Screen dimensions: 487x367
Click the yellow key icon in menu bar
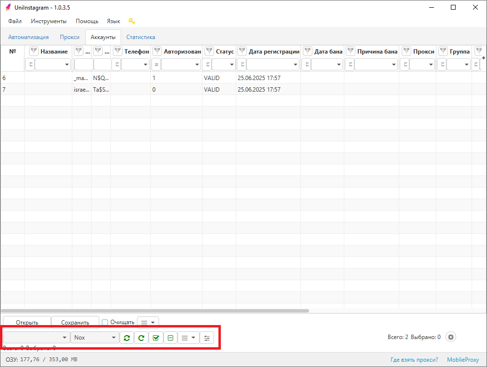pos(132,21)
